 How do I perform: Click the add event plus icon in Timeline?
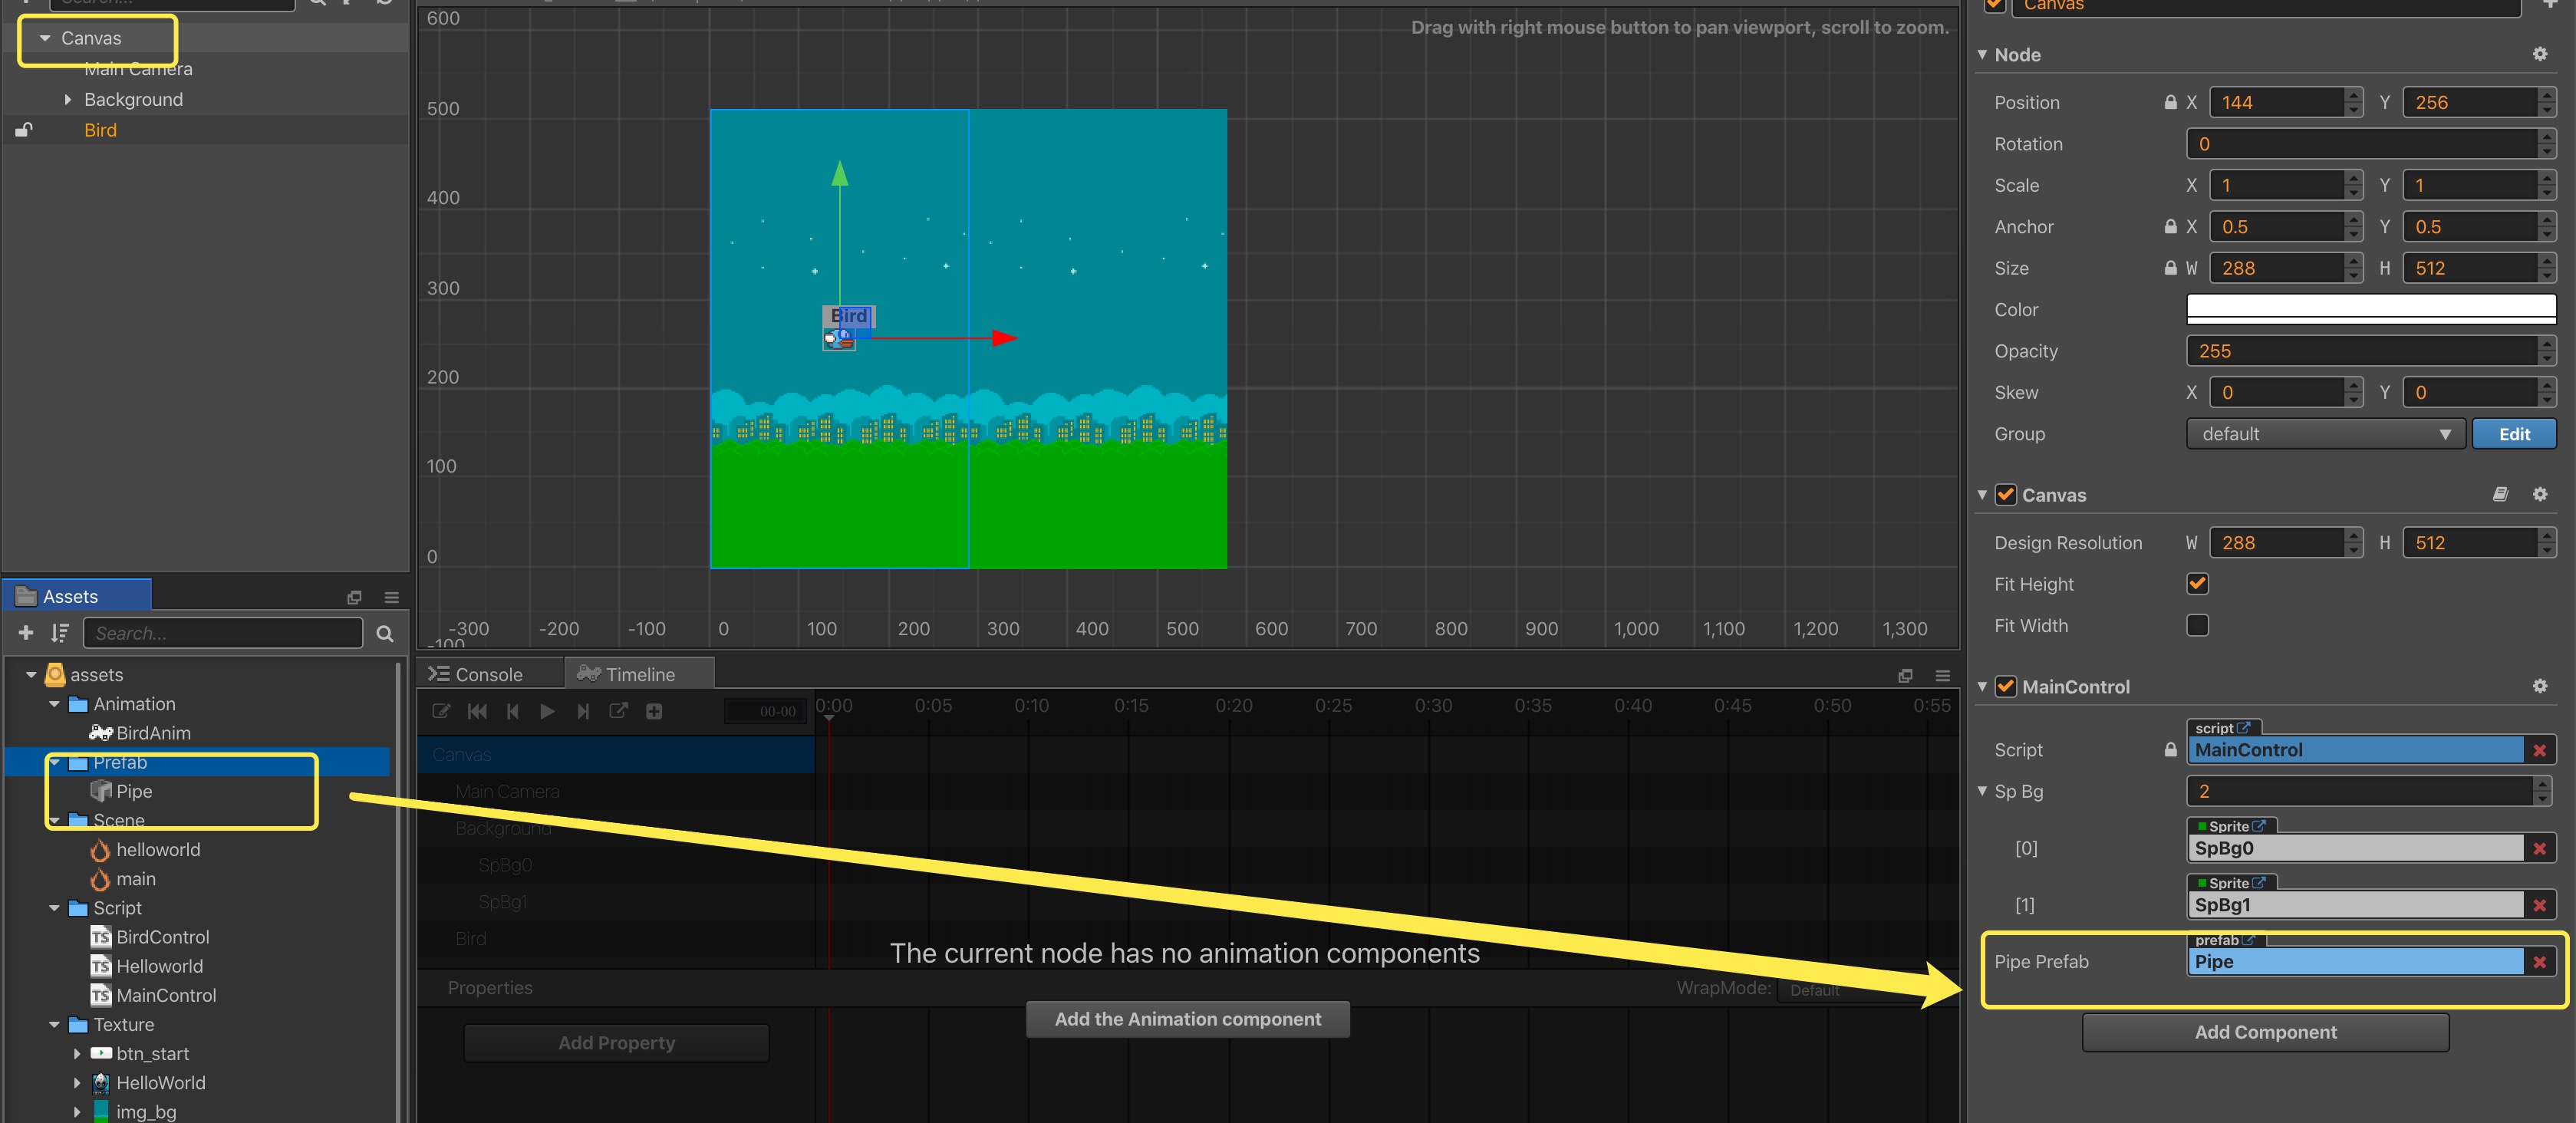click(x=654, y=711)
